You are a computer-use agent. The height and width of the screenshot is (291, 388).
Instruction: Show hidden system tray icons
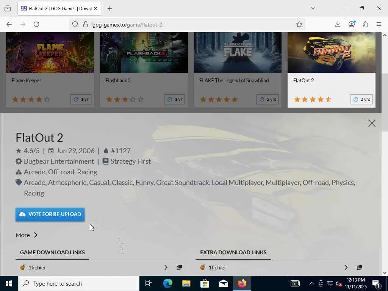[x=312, y=283]
